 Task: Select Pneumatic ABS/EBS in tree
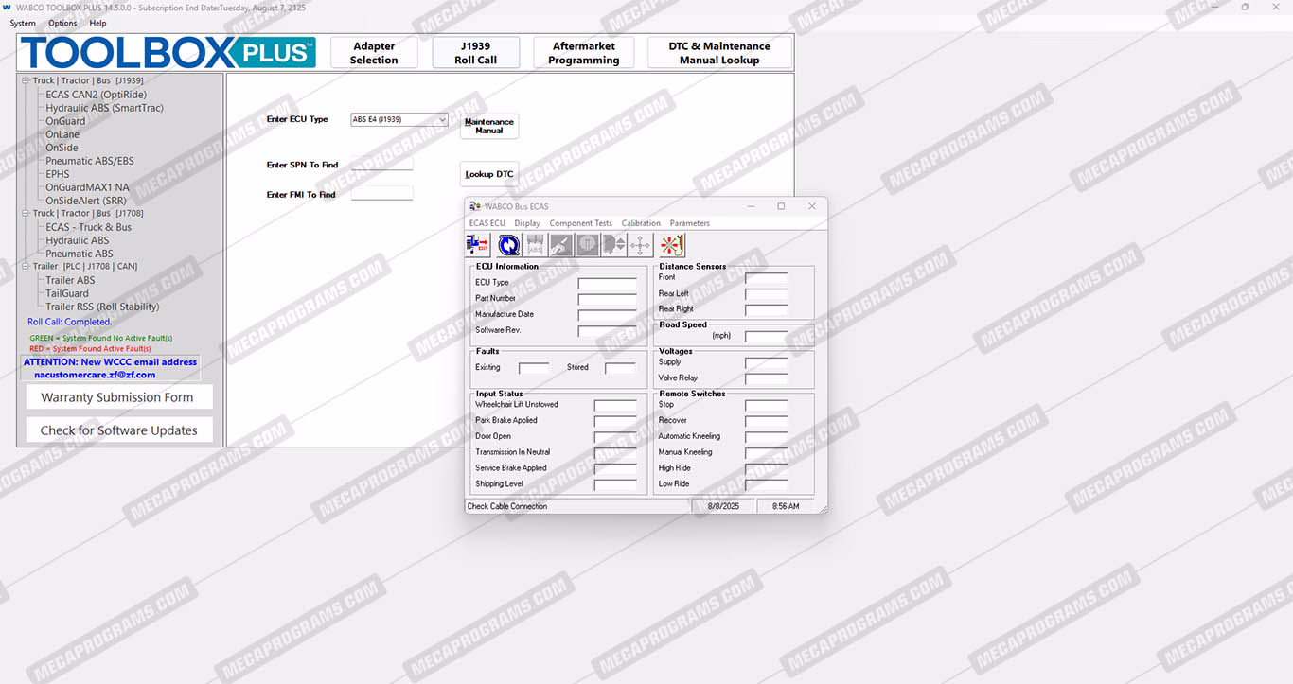point(90,161)
